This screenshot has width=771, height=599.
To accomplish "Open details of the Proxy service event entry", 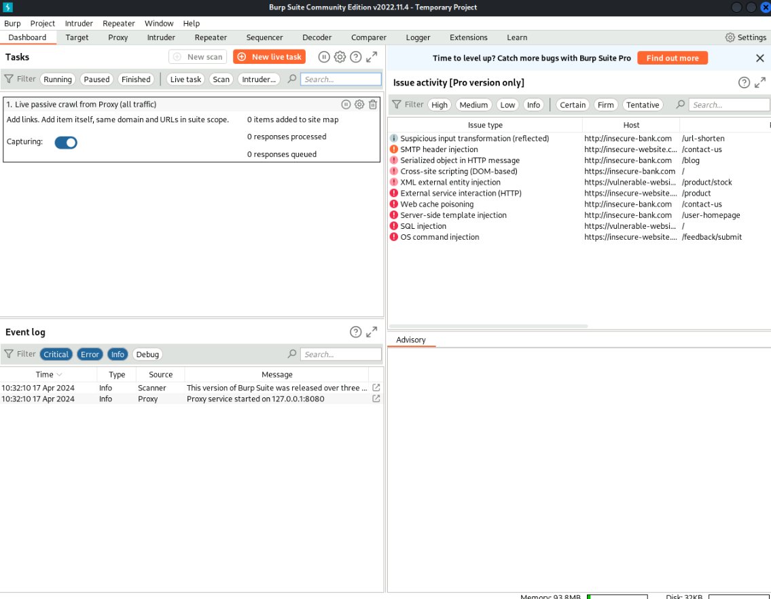I will pos(376,399).
